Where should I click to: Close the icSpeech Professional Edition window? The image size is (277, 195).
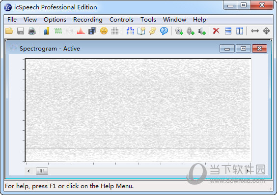[x=262, y=5]
